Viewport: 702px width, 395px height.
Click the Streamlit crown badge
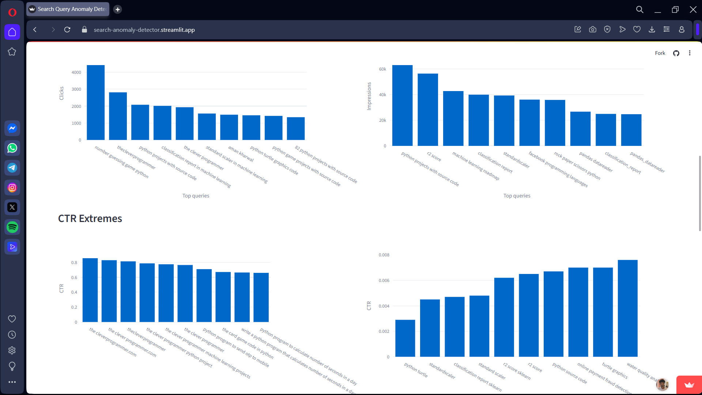coord(689,385)
